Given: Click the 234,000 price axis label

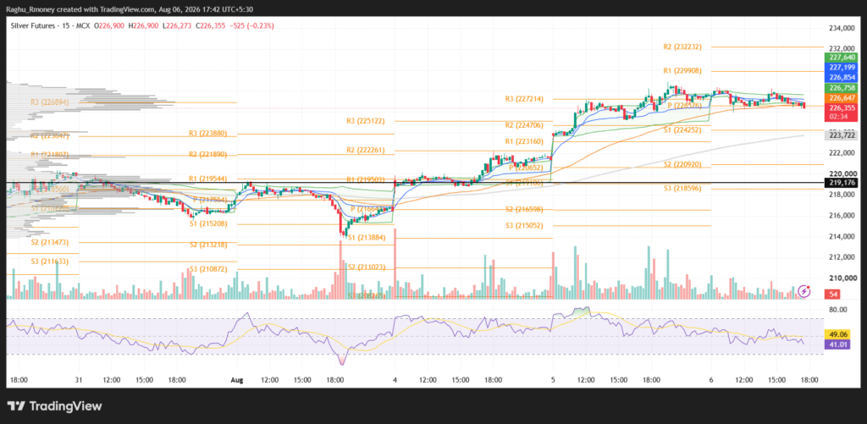Looking at the screenshot, I should pos(841,28).
